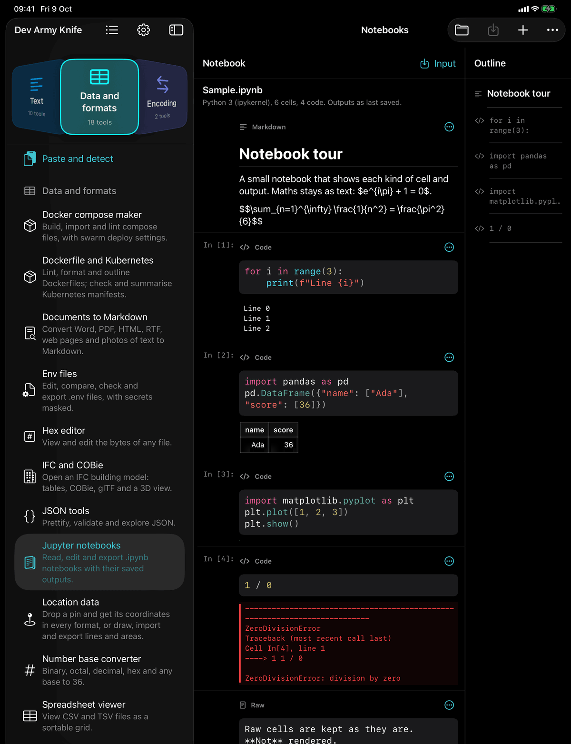The image size is (571, 744).
Task: Click the battery indicator in status bar
Action: click(549, 9)
